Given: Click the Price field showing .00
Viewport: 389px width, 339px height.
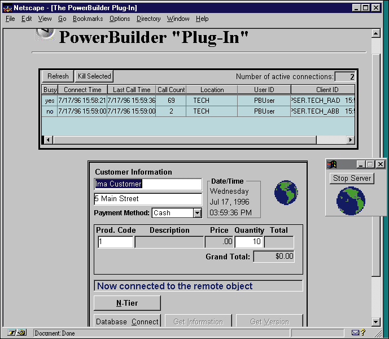Looking at the screenshot, I should pos(219,242).
